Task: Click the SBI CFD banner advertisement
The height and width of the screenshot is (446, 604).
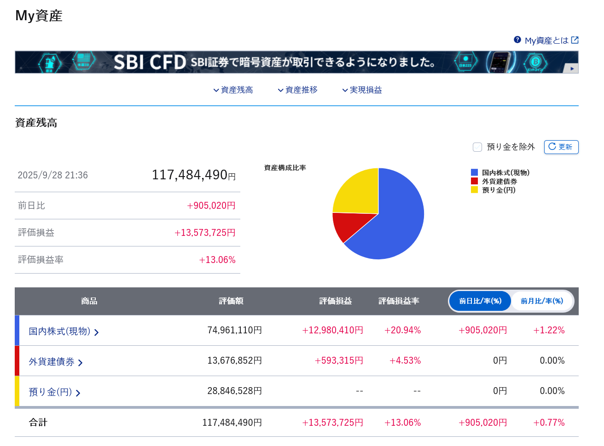Action: (x=276, y=62)
